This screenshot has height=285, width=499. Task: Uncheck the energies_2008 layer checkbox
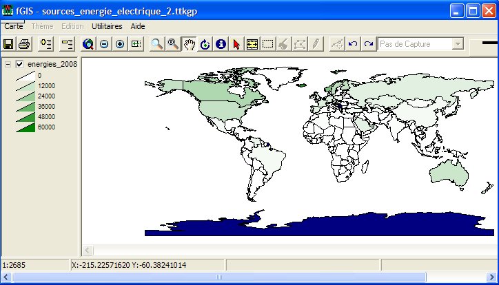19,65
